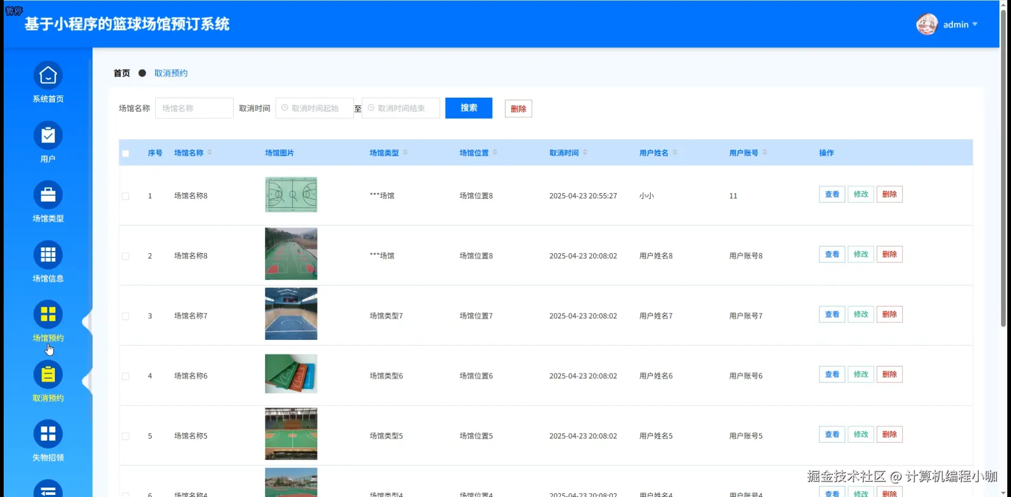
Task: Sort table by 用户姓名 column
Action: (x=675, y=152)
